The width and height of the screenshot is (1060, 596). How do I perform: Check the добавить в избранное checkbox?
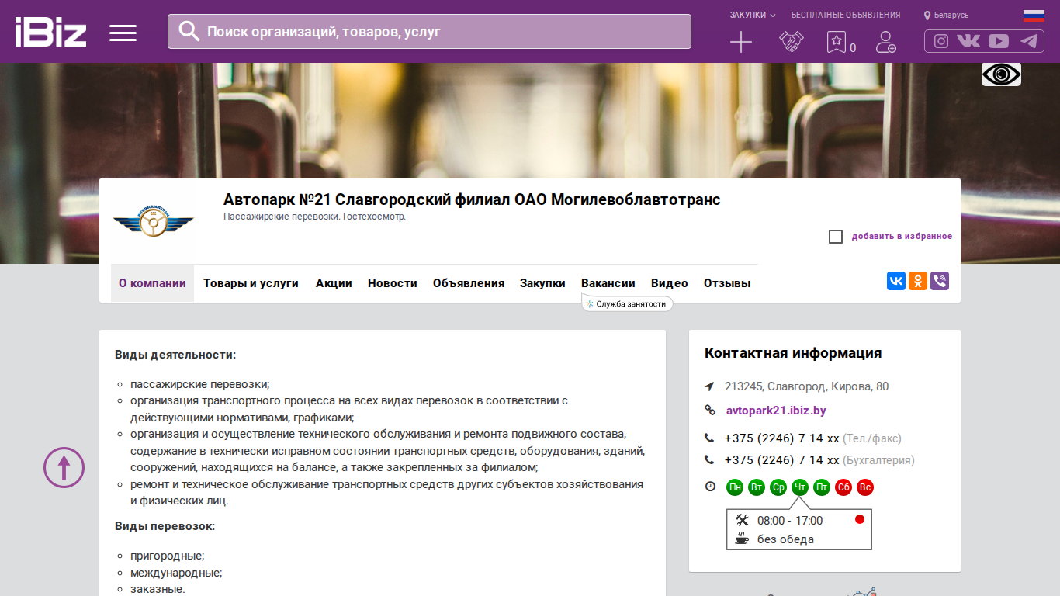tap(836, 237)
